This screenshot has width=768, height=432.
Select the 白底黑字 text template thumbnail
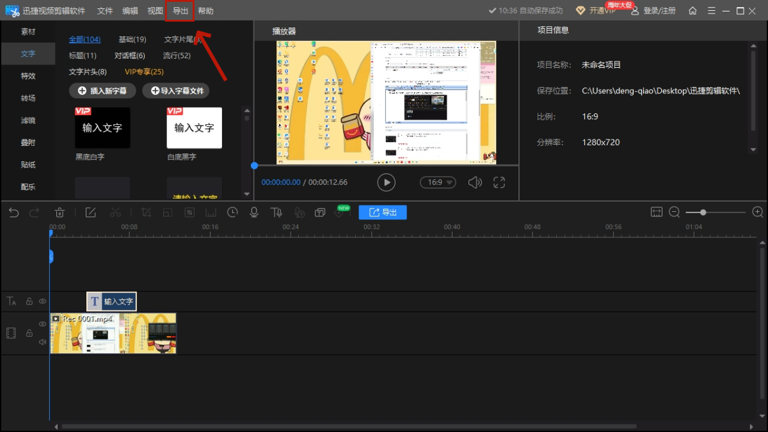click(x=195, y=128)
